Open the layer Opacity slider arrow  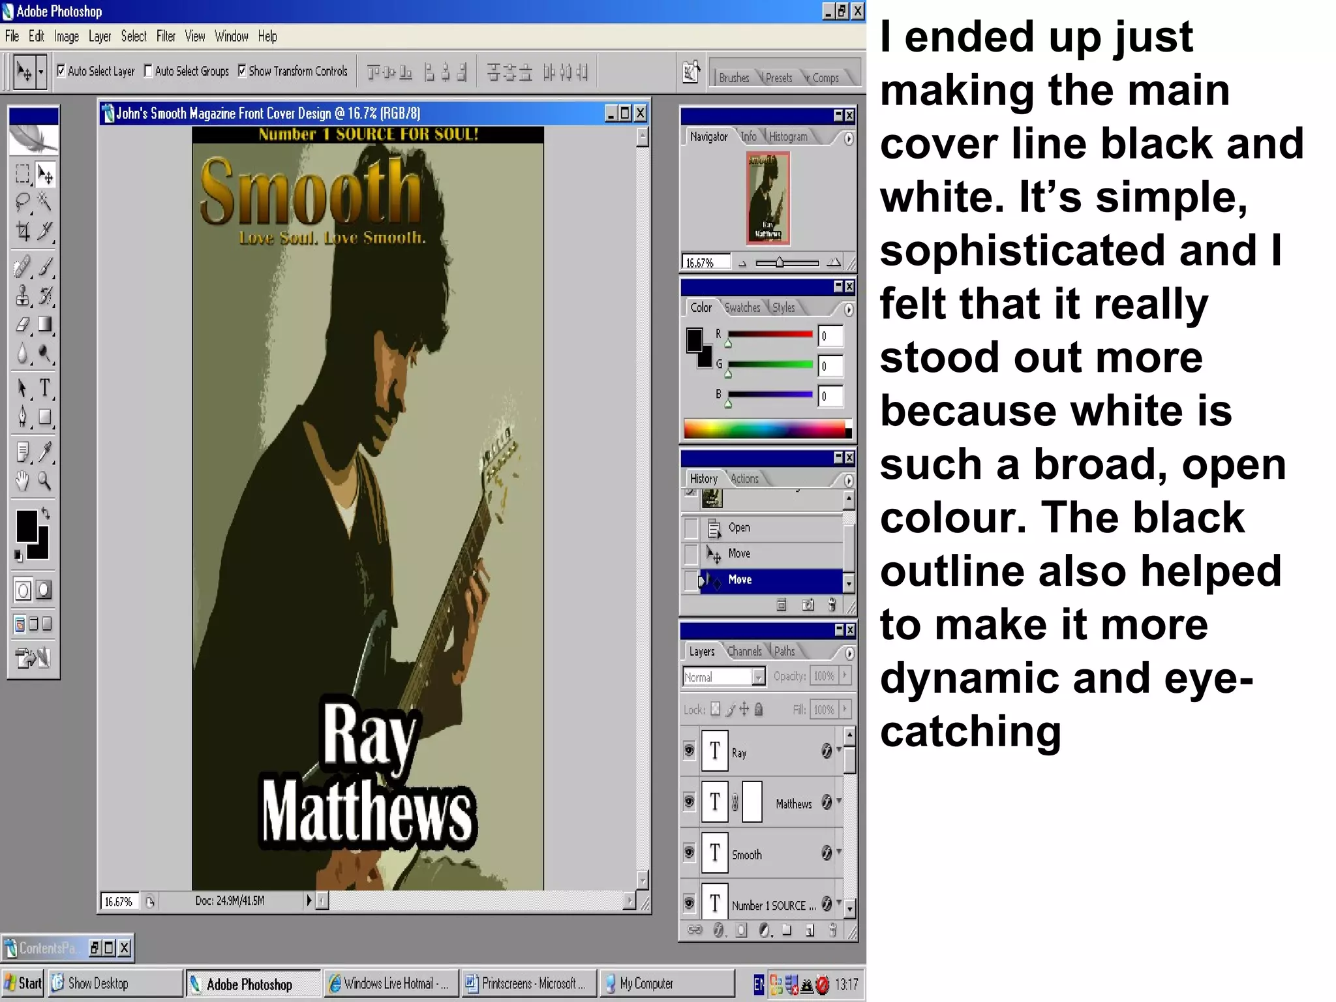(x=845, y=676)
